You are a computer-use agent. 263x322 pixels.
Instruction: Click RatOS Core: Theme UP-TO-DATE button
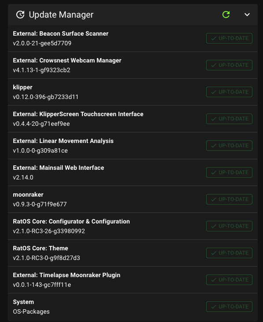pos(229,253)
